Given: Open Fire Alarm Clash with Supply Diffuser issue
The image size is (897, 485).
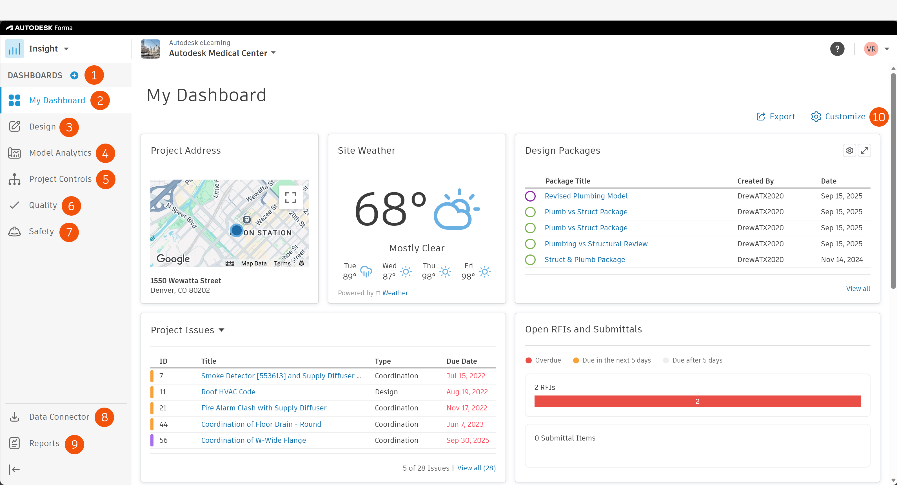Looking at the screenshot, I should [x=264, y=408].
